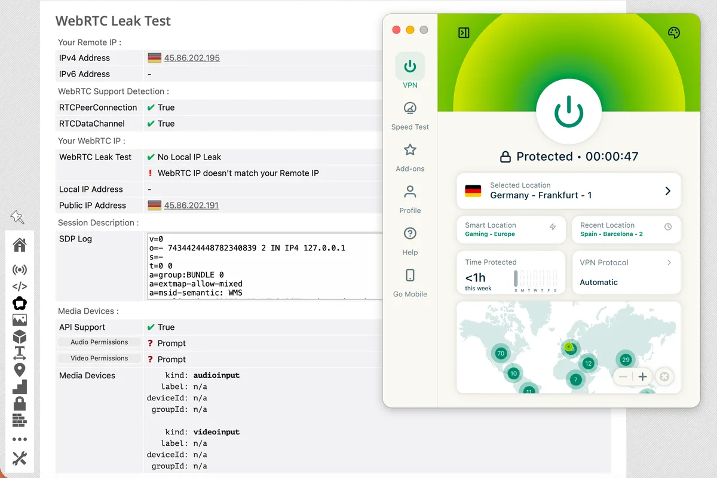This screenshot has width=717, height=478.
Task: Click the German flag beside Public IP Address
Action: (155, 205)
